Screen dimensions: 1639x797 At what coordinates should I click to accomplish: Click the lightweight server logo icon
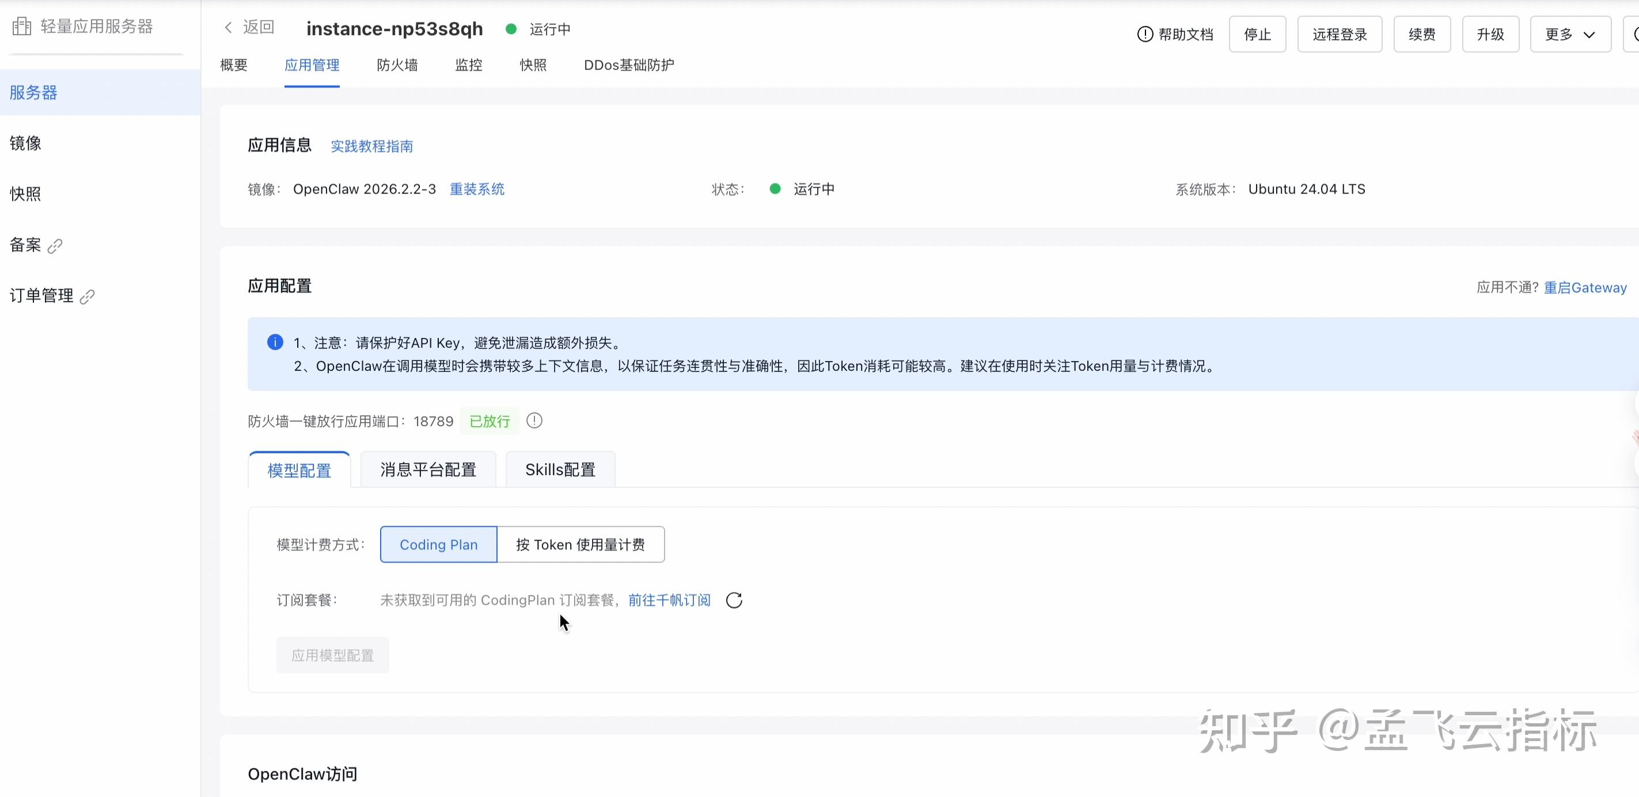tap(22, 26)
